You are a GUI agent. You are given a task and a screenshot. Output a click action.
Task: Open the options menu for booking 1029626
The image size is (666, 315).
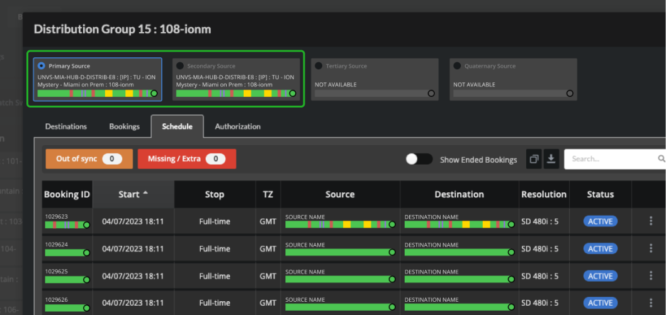[651, 302]
